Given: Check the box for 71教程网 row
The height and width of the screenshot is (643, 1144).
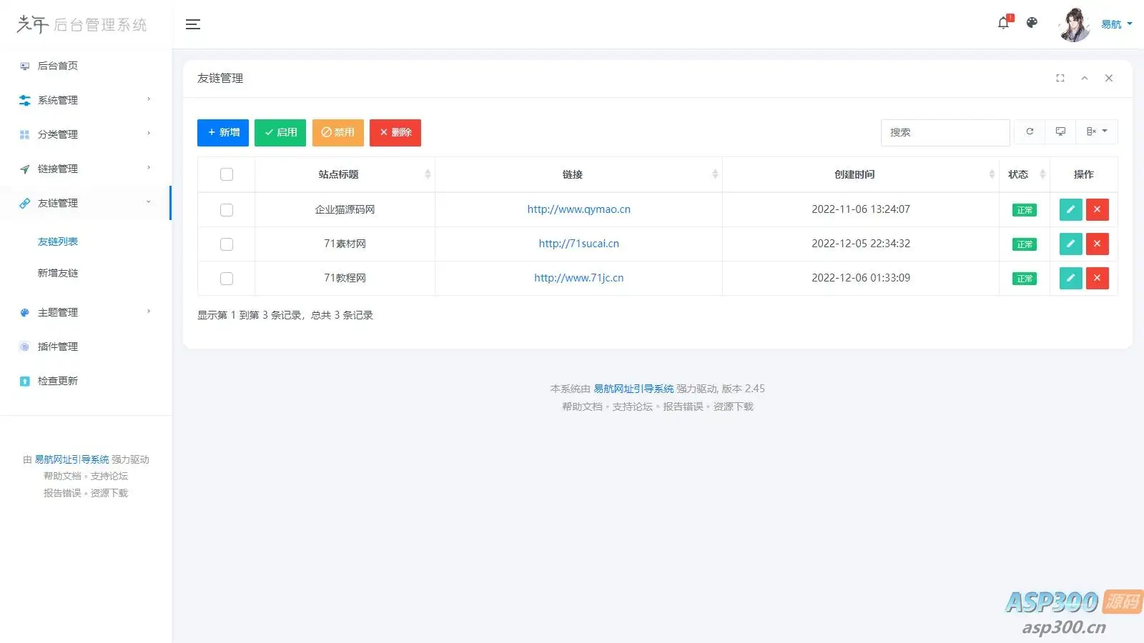Looking at the screenshot, I should tap(227, 279).
